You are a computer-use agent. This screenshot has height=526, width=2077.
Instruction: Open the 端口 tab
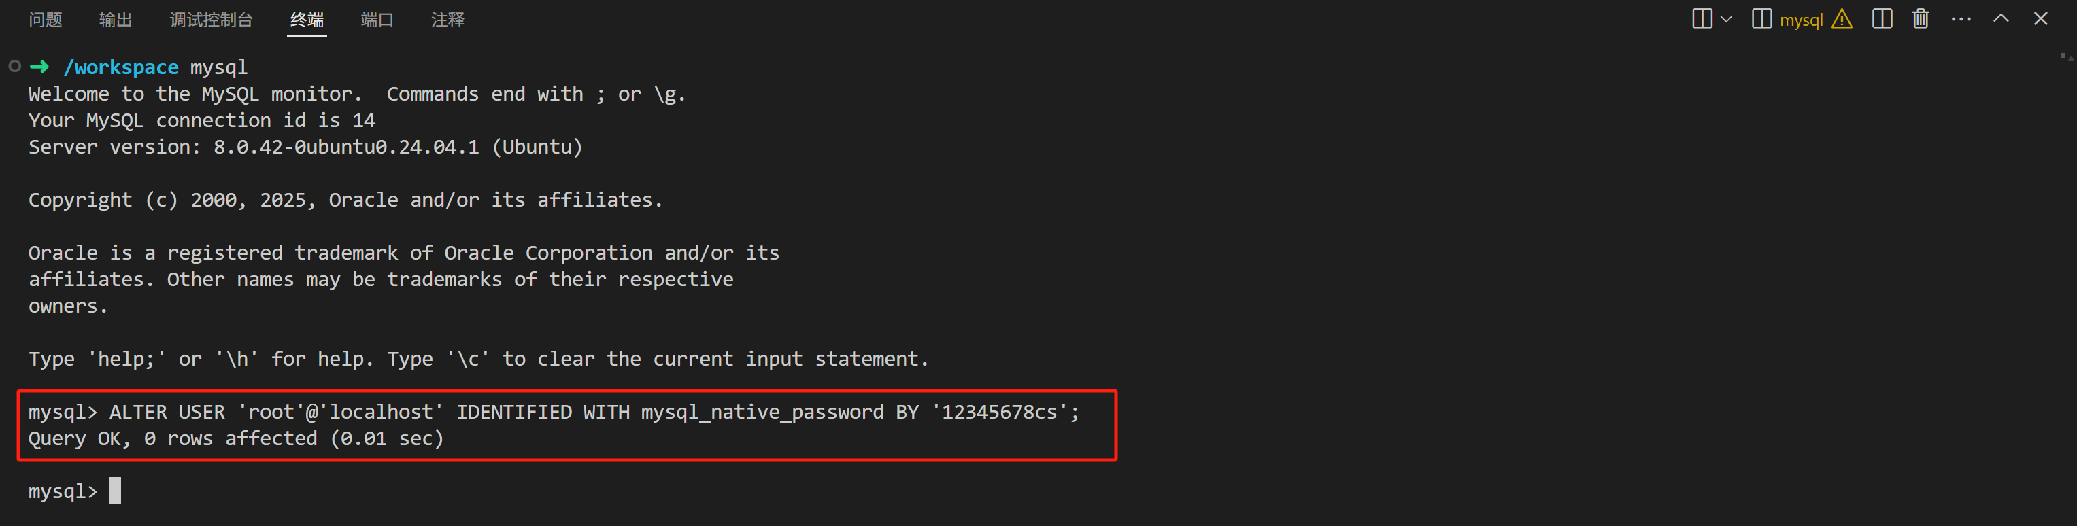[377, 19]
